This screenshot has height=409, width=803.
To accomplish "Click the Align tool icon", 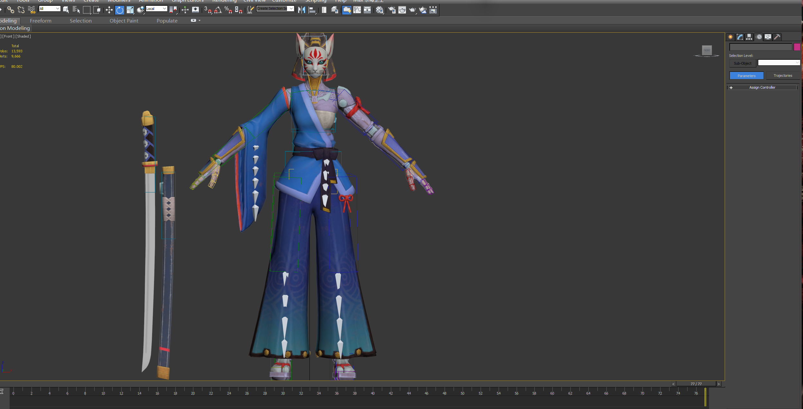I will (x=312, y=10).
